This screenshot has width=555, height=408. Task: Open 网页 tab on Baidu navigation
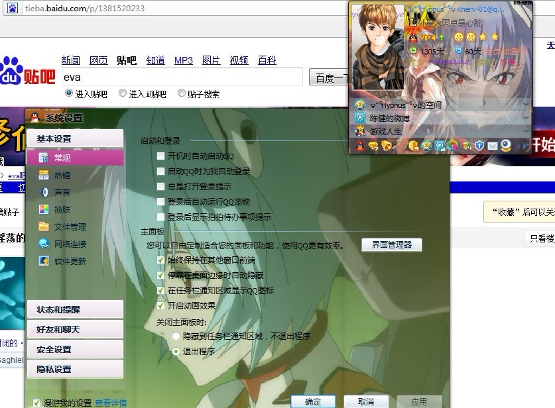pyautogui.click(x=98, y=60)
